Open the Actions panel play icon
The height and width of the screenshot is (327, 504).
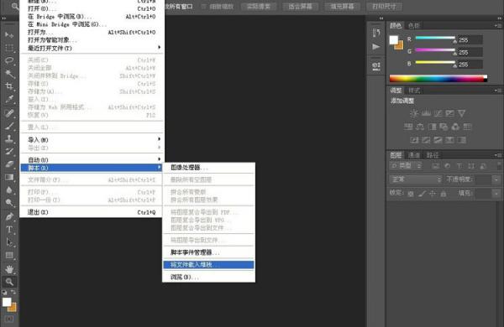click(376, 47)
